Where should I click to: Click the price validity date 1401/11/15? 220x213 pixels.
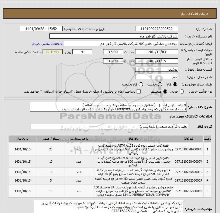point(157,61)
